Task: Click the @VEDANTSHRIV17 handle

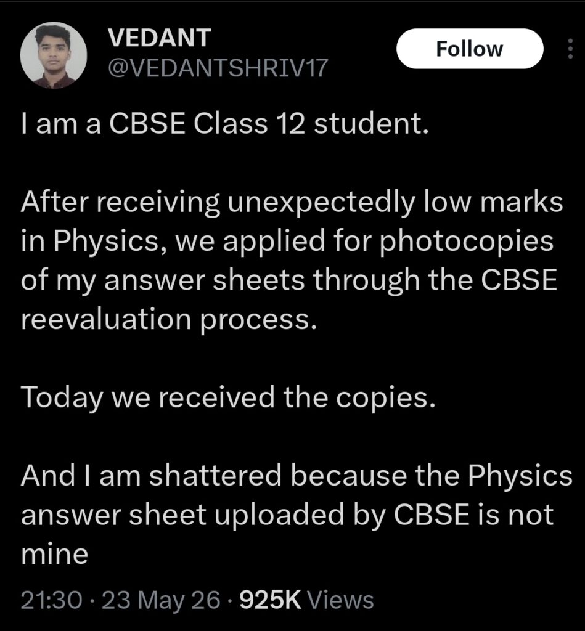Action: click(x=218, y=68)
